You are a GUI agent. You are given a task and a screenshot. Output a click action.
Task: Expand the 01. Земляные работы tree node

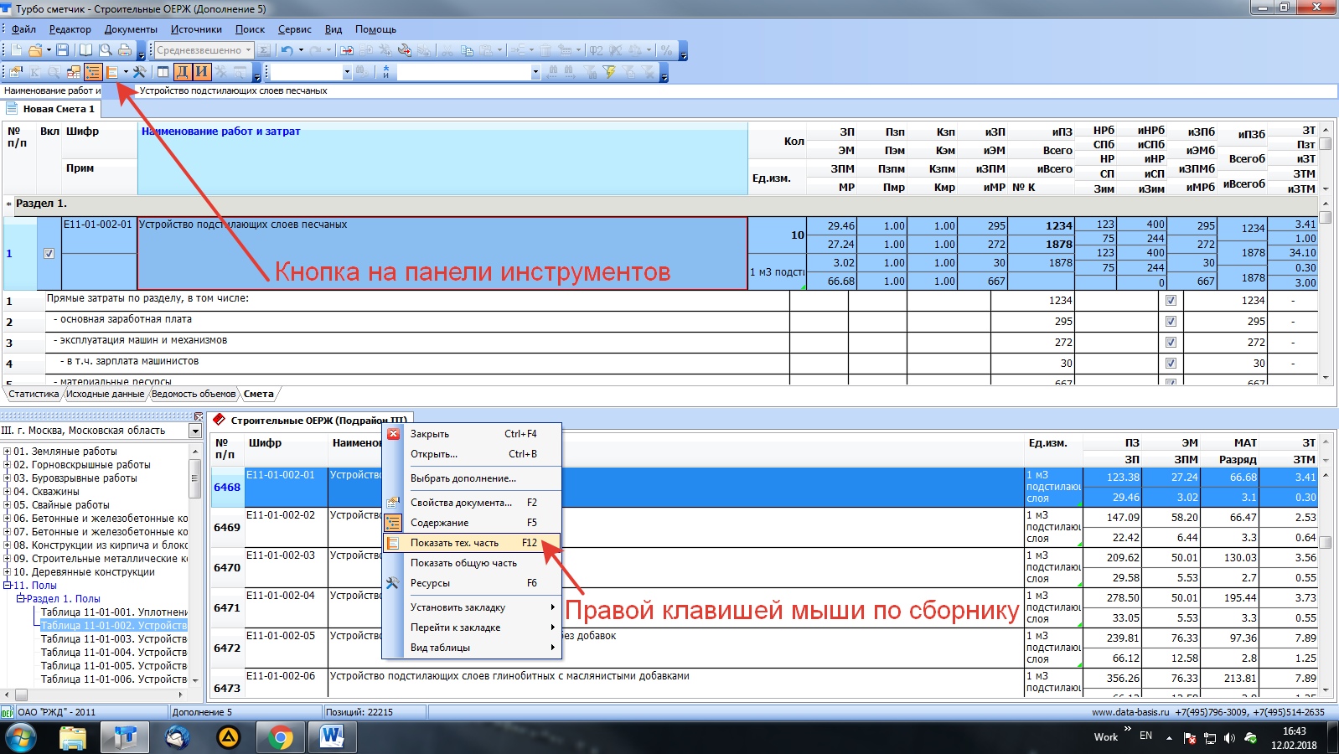(x=7, y=452)
